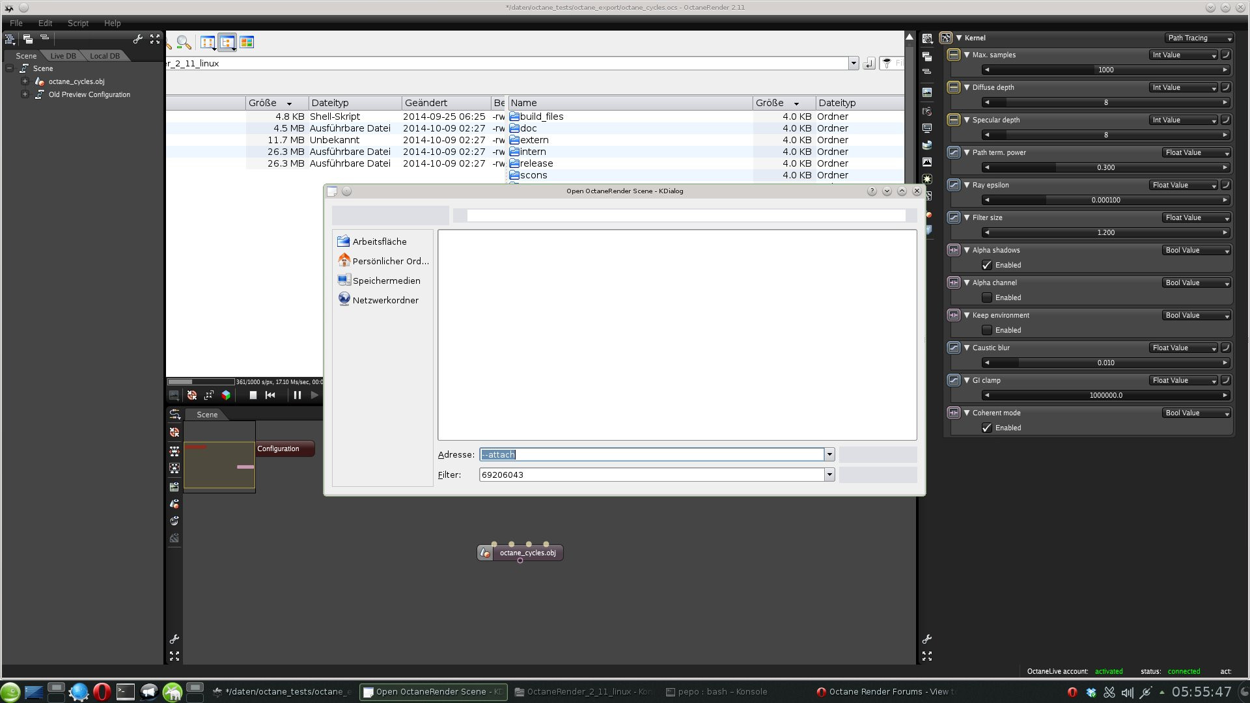Uncheck Coherent mode Enabled checkbox
Viewport: 1250px width, 703px height.
click(987, 428)
